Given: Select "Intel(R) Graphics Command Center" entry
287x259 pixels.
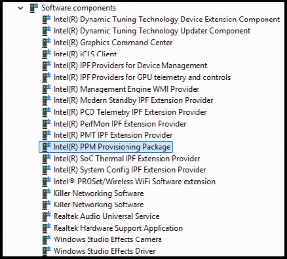Looking at the screenshot, I should click(113, 43).
